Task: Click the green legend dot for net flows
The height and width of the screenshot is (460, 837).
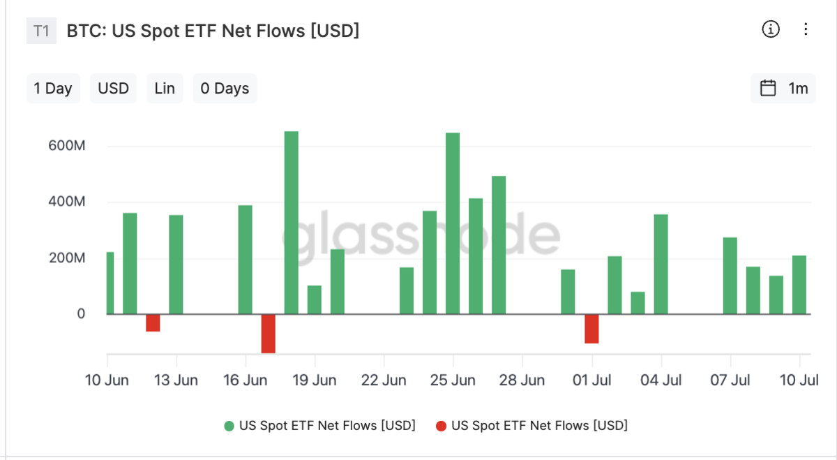Action: (229, 425)
